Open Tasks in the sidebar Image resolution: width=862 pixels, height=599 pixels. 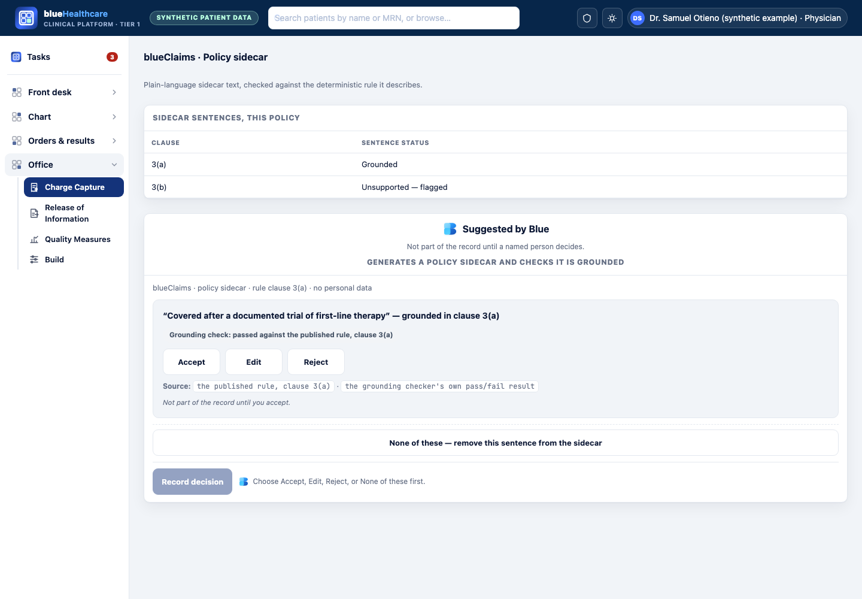(x=65, y=57)
